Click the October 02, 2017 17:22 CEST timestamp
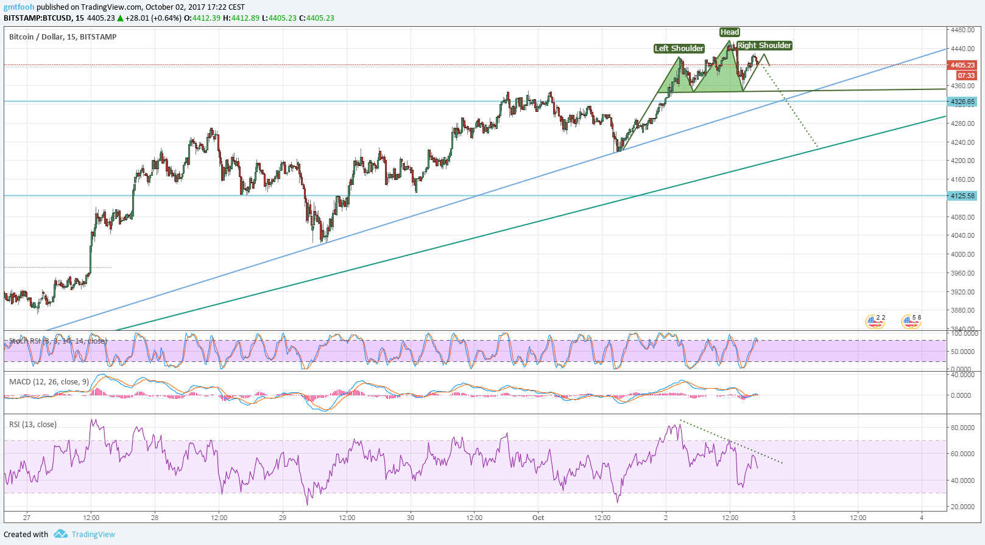The image size is (985, 545). click(195, 7)
